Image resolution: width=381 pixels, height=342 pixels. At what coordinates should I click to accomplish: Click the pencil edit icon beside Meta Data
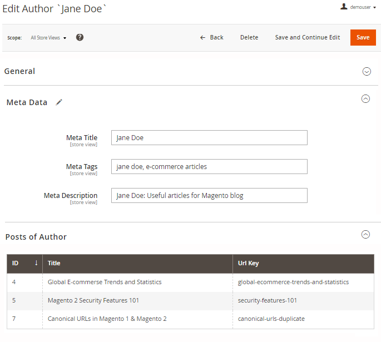(59, 102)
